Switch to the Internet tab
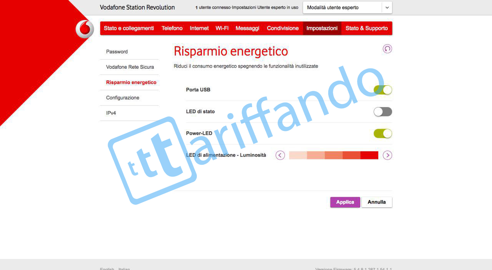 coord(199,28)
